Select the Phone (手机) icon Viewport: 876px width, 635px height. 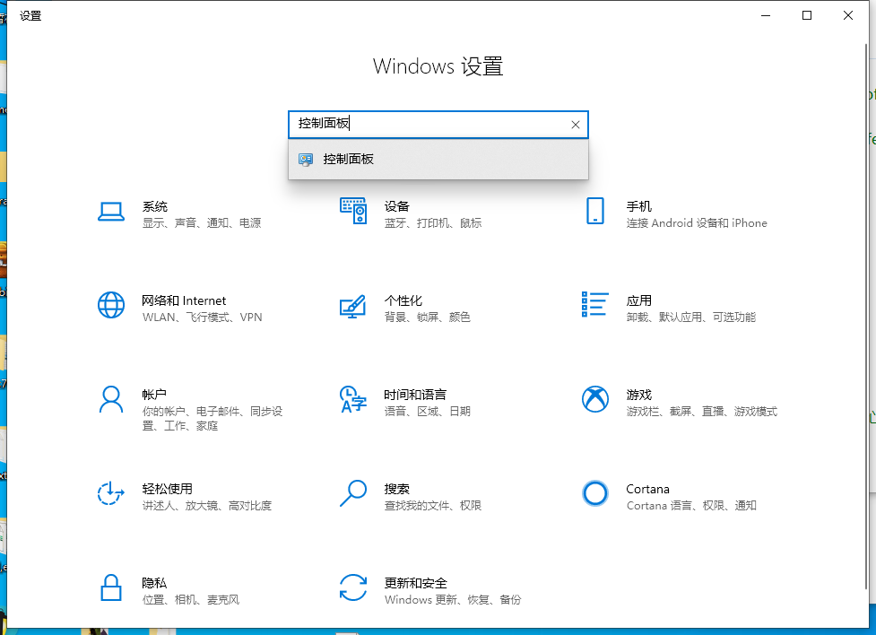coord(595,211)
